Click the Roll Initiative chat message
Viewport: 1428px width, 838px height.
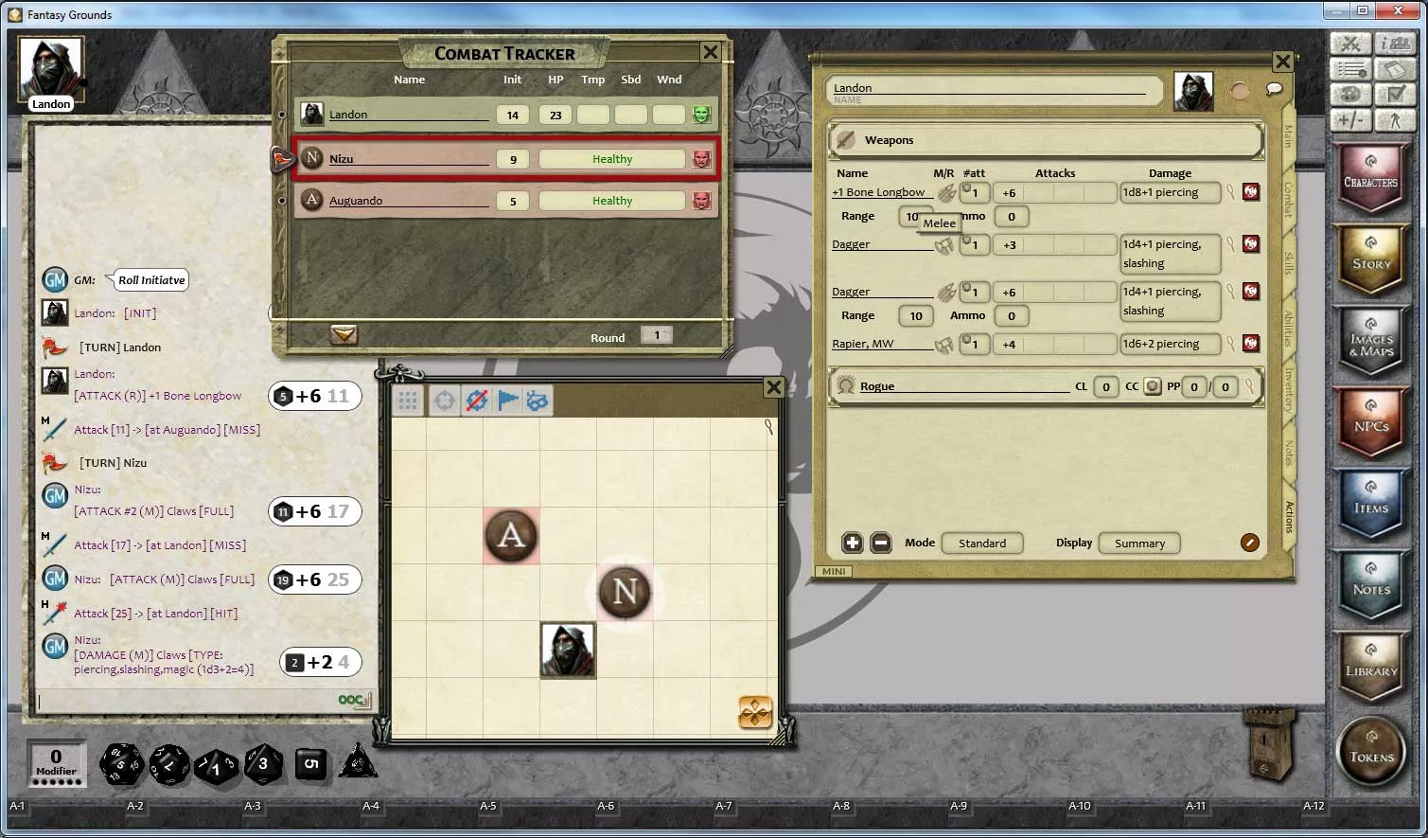point(151,280)
